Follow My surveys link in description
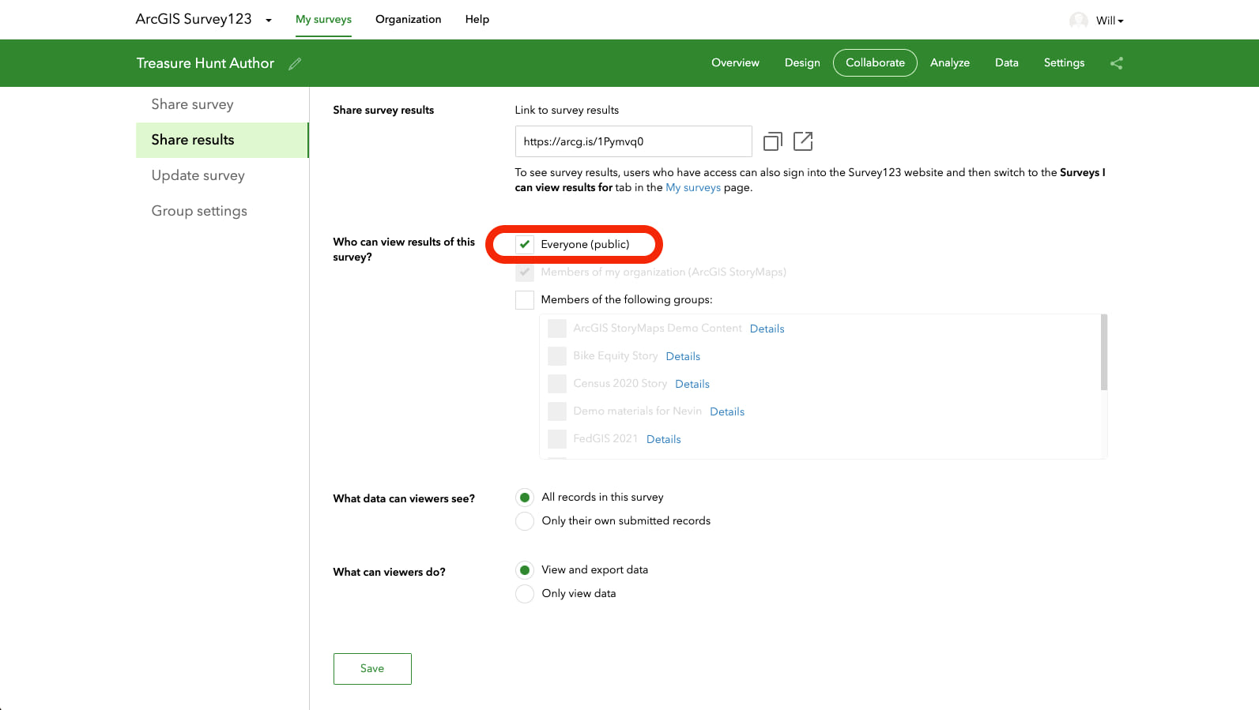The image size is (1259, 710). (x=693, y=188)
